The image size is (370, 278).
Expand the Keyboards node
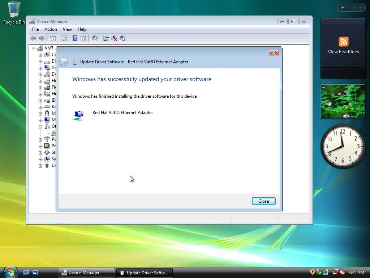coord(40,107)
